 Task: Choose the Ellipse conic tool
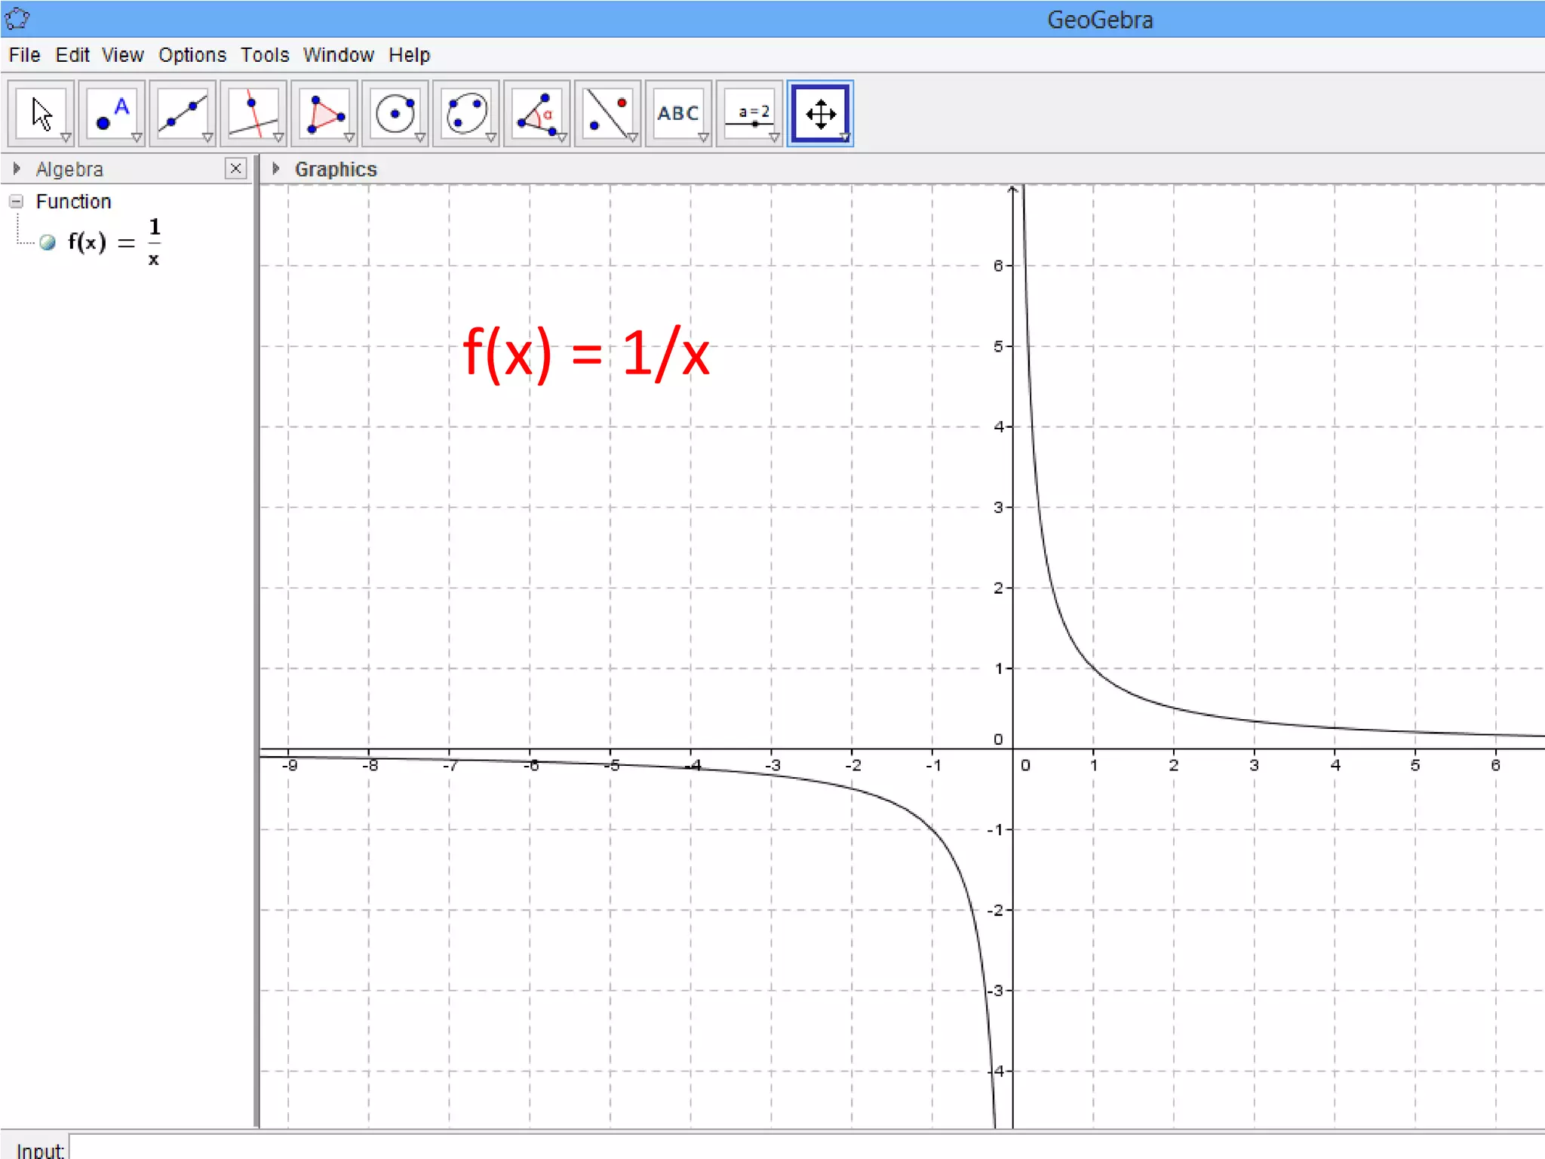(466, 113)
